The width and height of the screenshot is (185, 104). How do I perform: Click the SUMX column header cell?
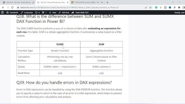(60, 44)
